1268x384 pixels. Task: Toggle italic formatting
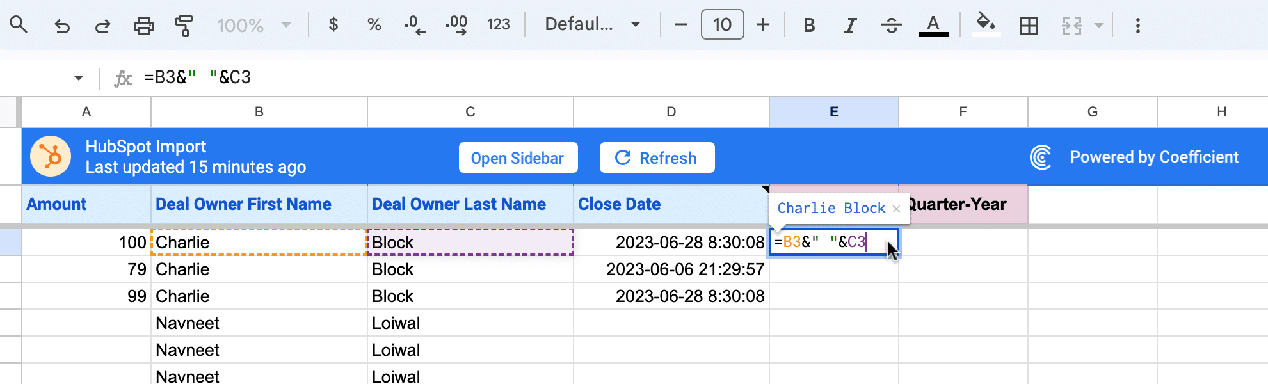point(850,26)
